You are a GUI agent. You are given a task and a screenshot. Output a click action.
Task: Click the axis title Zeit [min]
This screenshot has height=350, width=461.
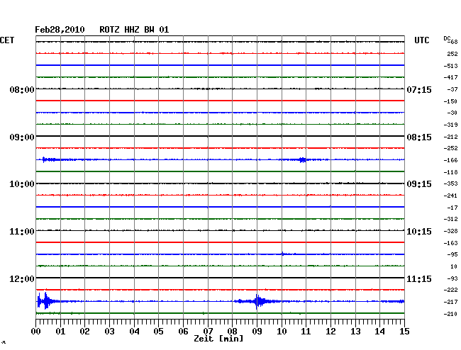click(x=218, y=339)
